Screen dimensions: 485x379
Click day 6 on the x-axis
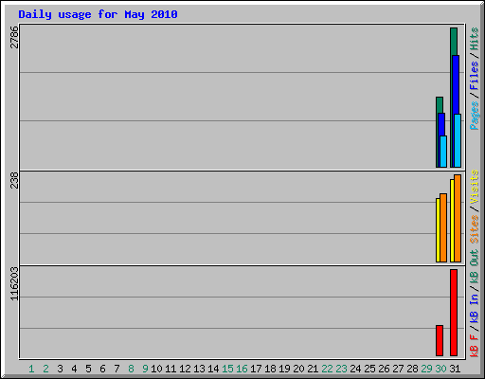coord(102,369)
